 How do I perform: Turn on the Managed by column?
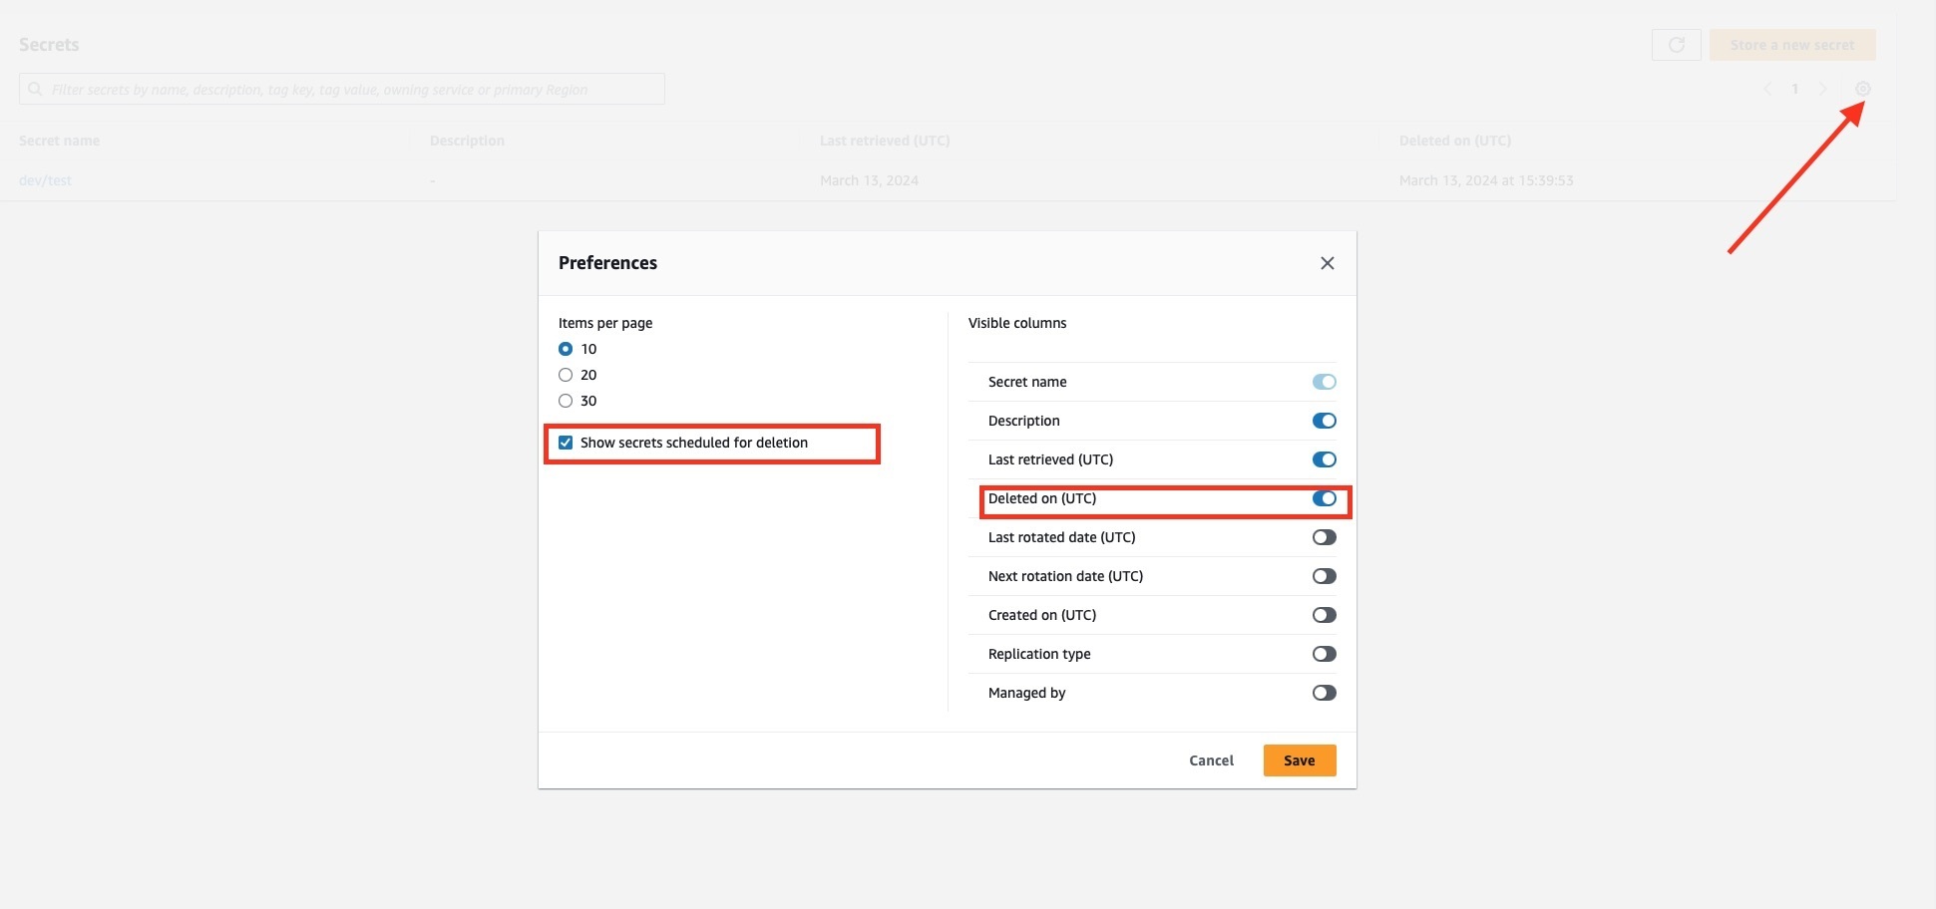(1324, 693)
